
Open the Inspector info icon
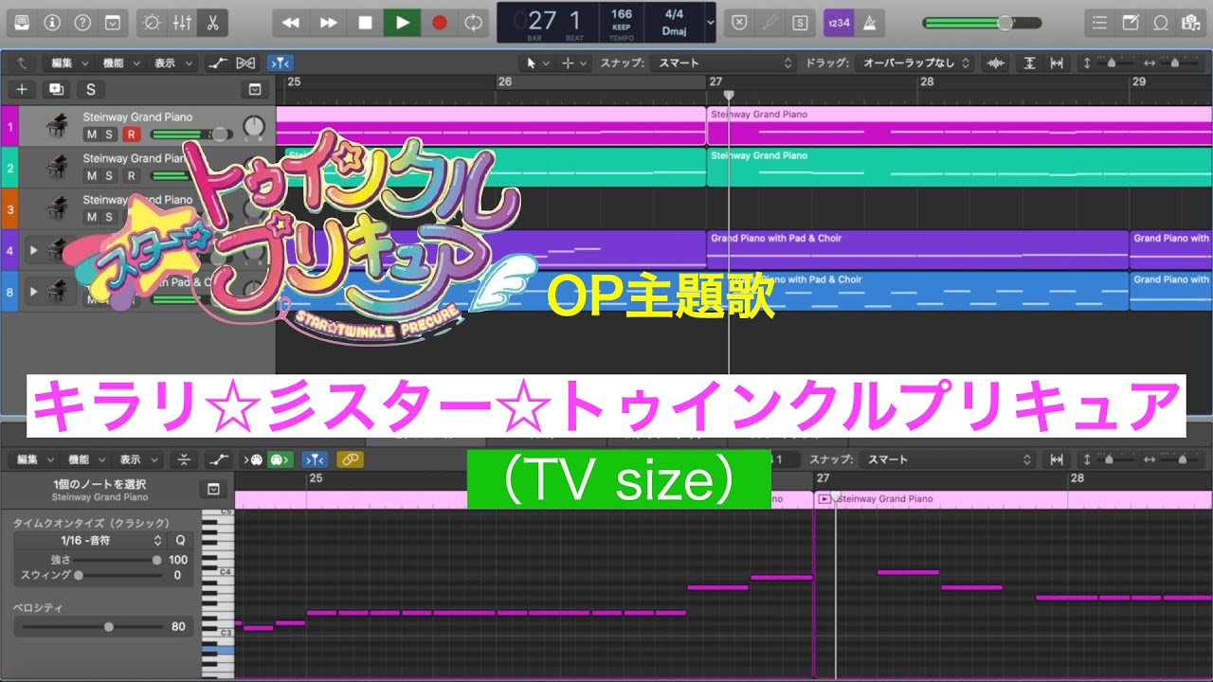pyautogui.click(x=52, y=22)
